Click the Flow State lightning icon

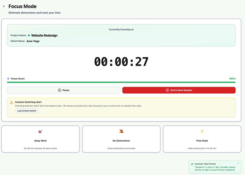202,131
